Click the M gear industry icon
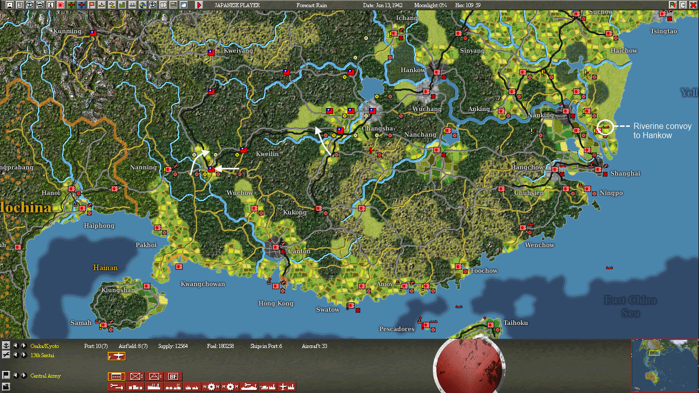This screenshot has width=699, height=393. coord(230,387)
